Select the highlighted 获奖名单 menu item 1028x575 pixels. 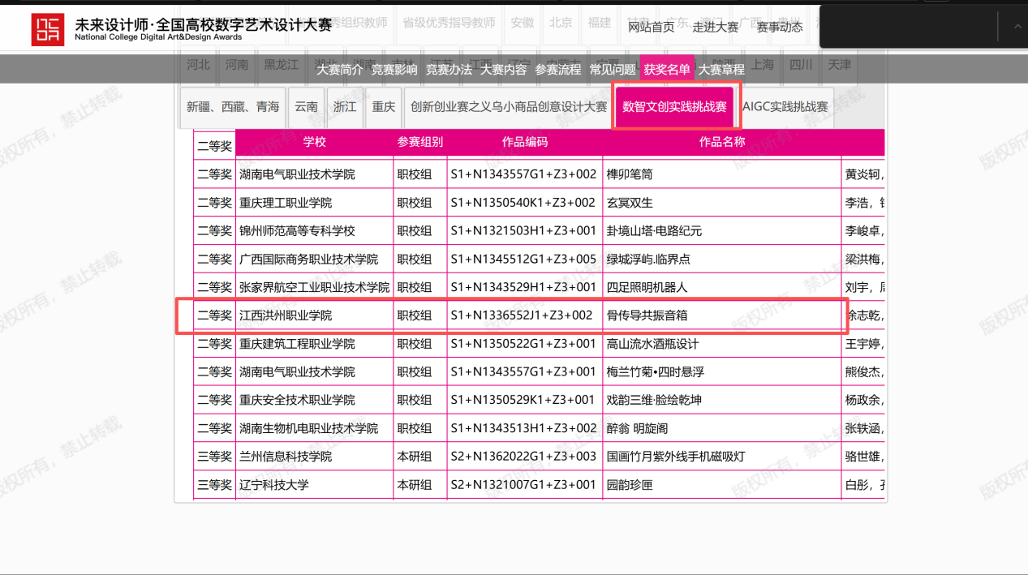click(x=667, y=70)
